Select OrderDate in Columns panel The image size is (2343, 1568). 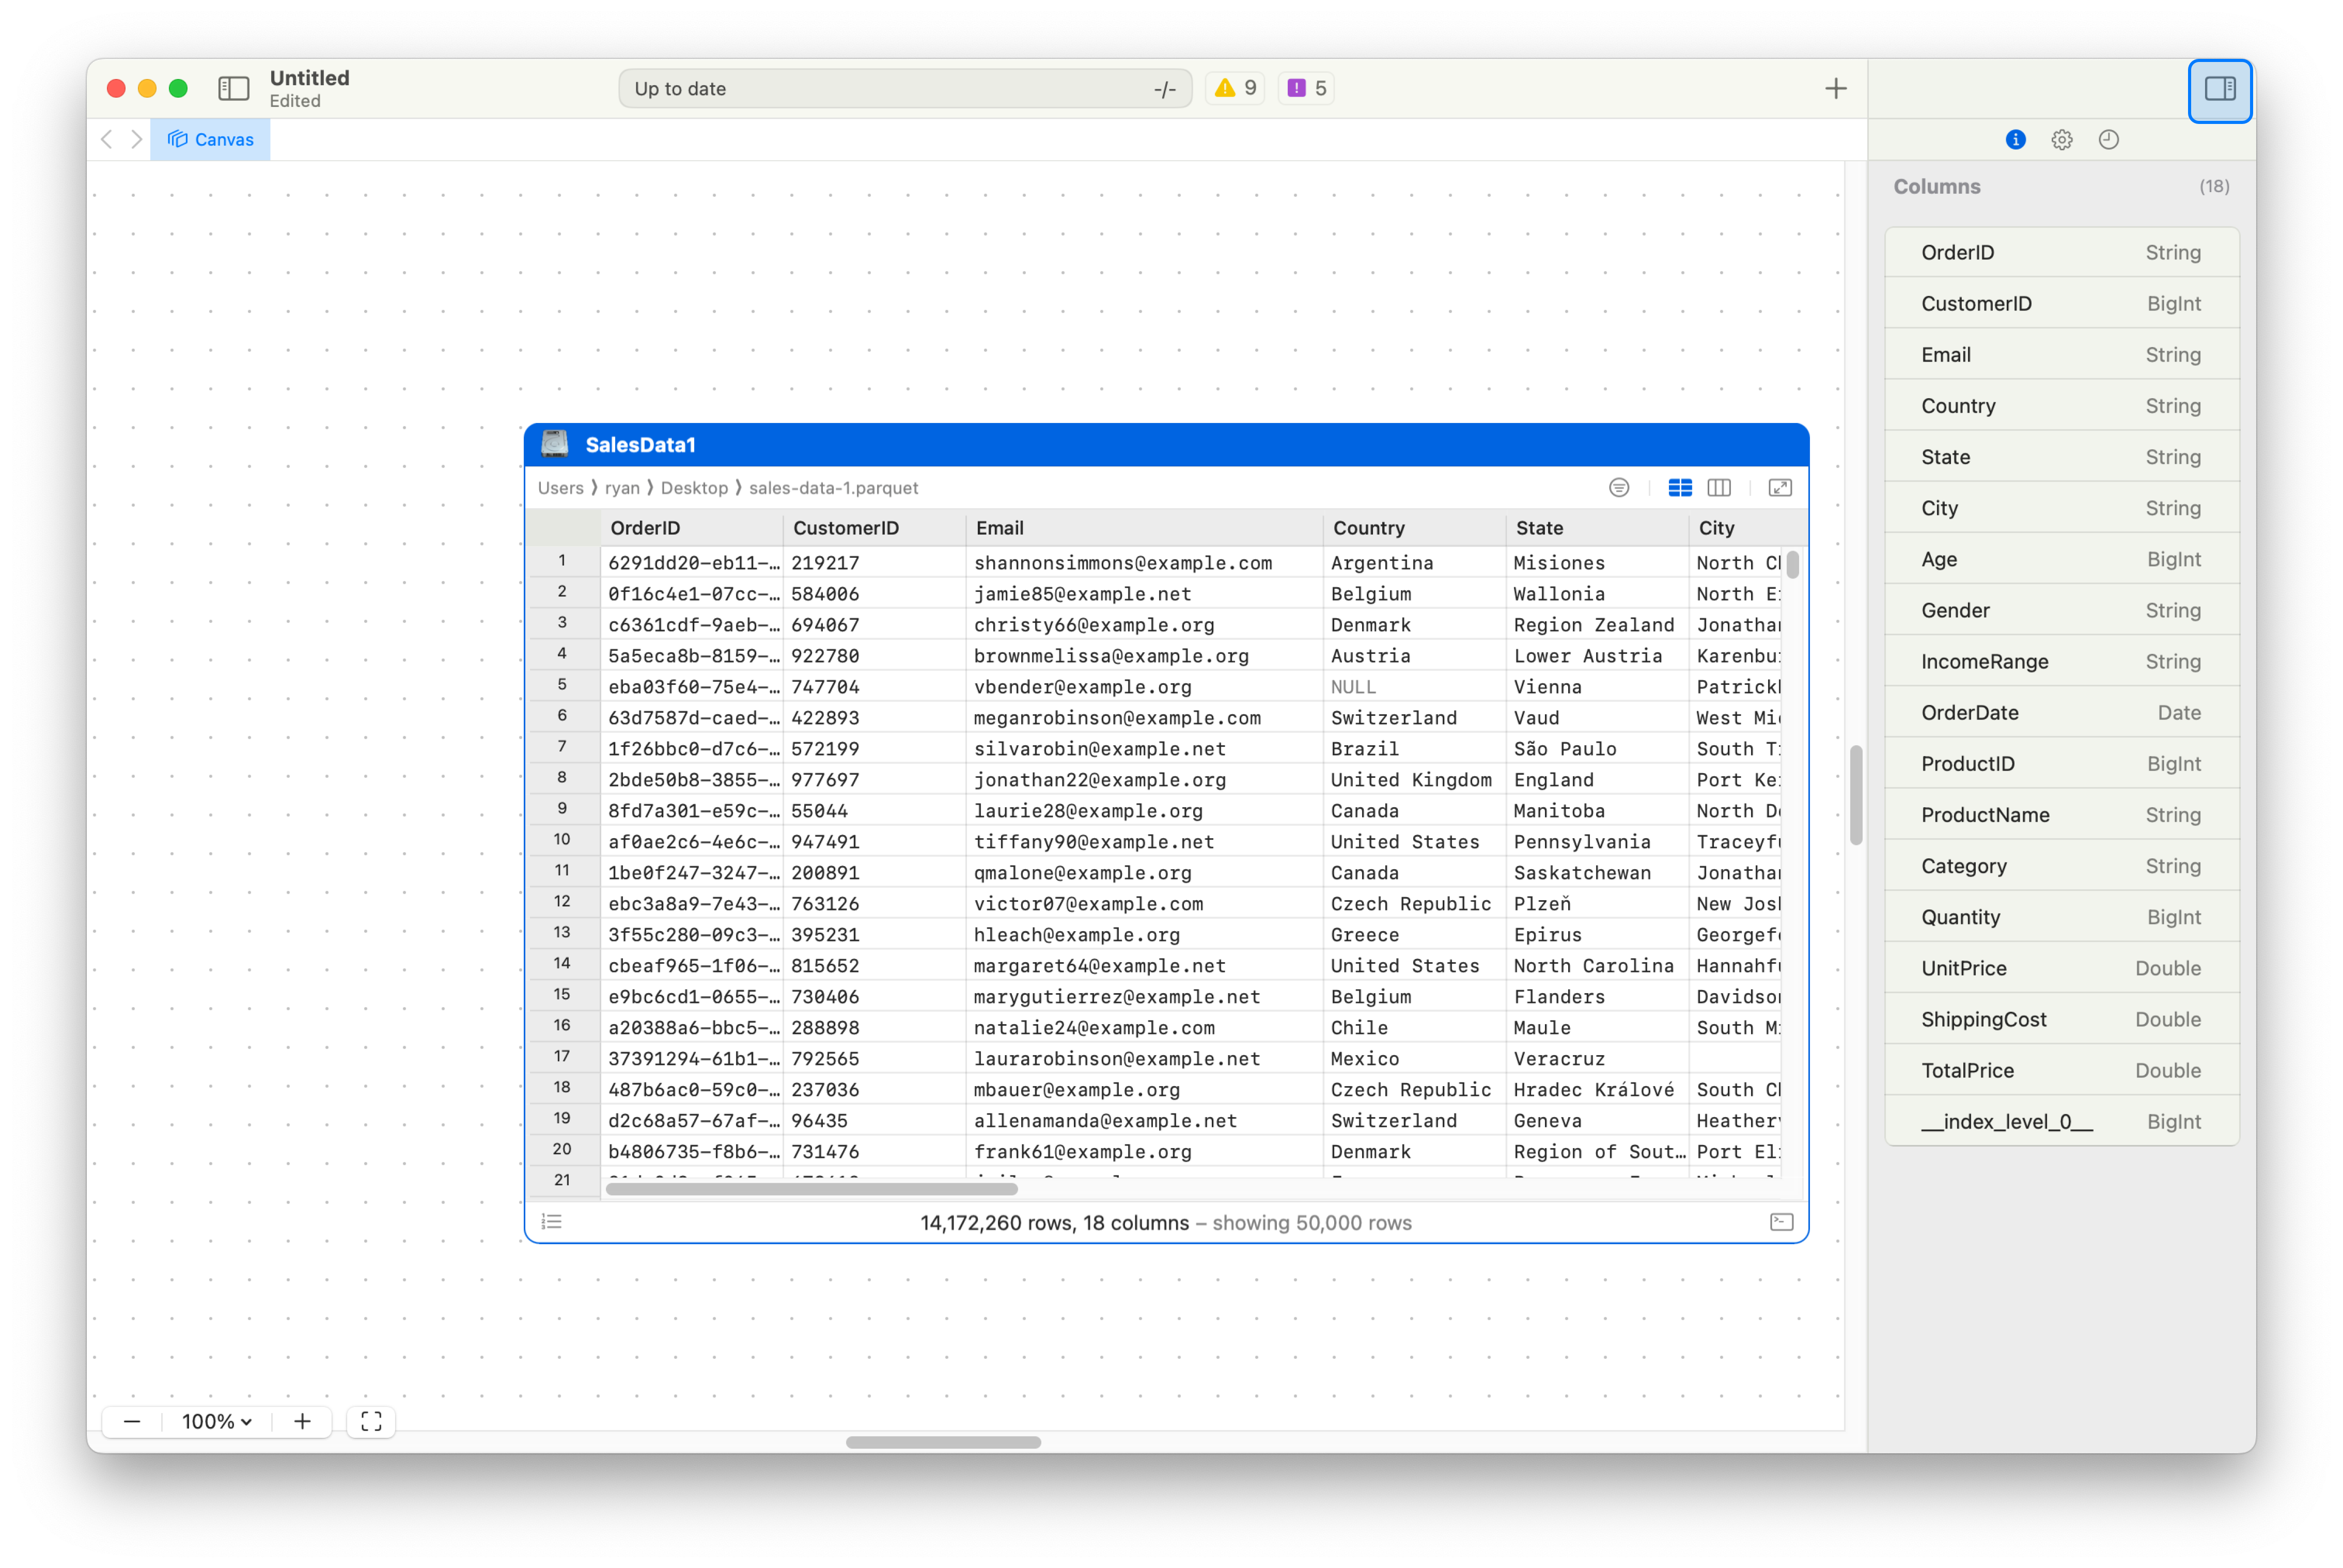point(2061,712)
